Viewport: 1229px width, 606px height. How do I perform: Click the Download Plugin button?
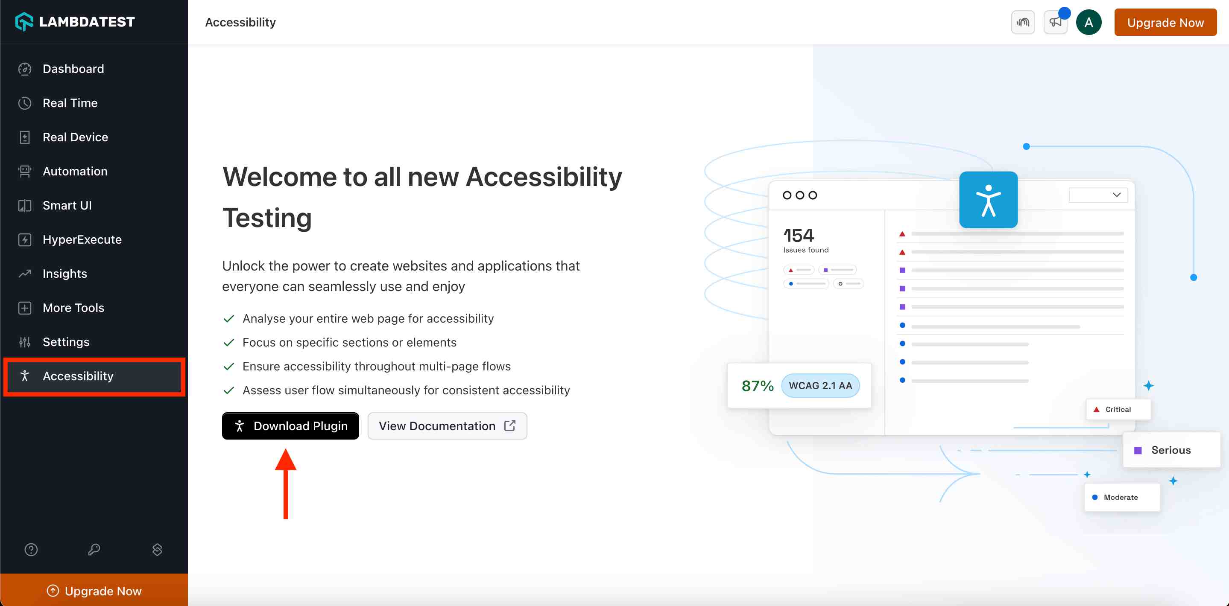pos(290,426)
